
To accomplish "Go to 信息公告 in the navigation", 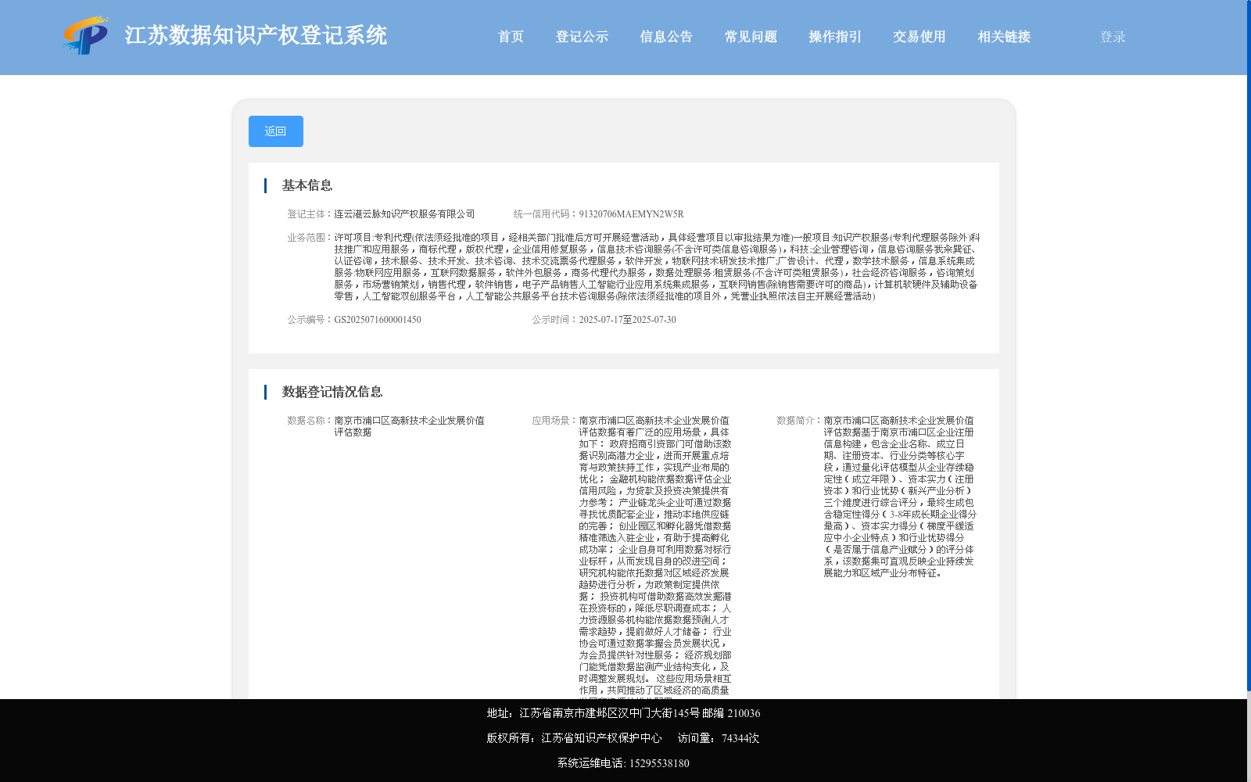I will click(x=666, y=37).
